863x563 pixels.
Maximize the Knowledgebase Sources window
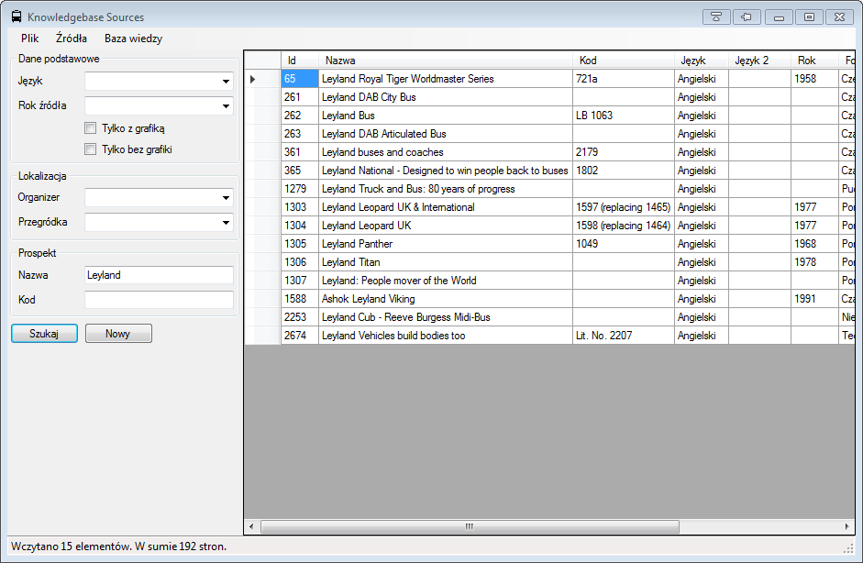[x=809, y=17]
